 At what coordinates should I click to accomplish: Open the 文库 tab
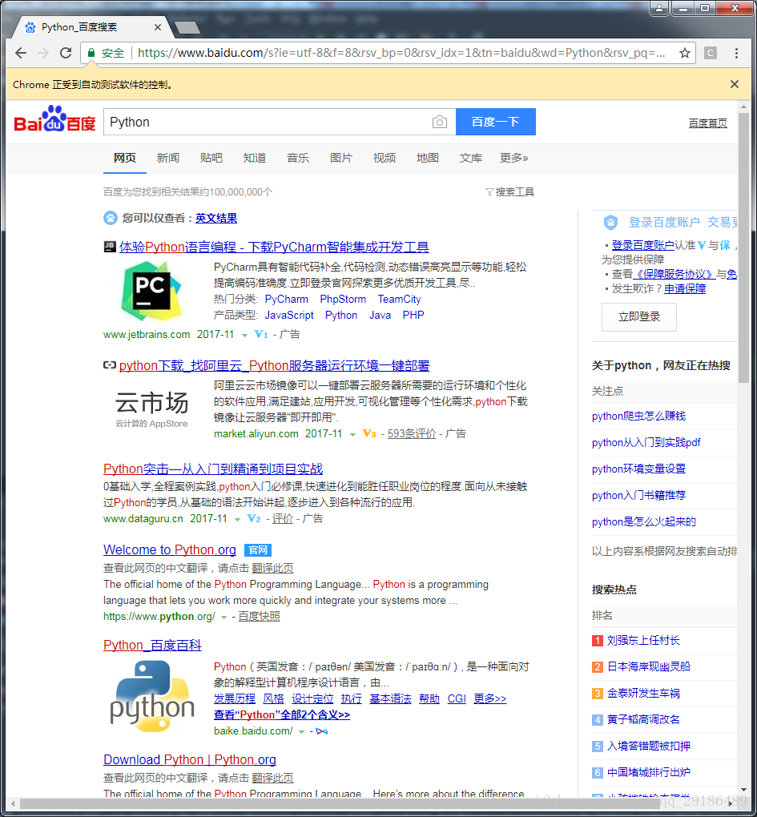(470, 158)
